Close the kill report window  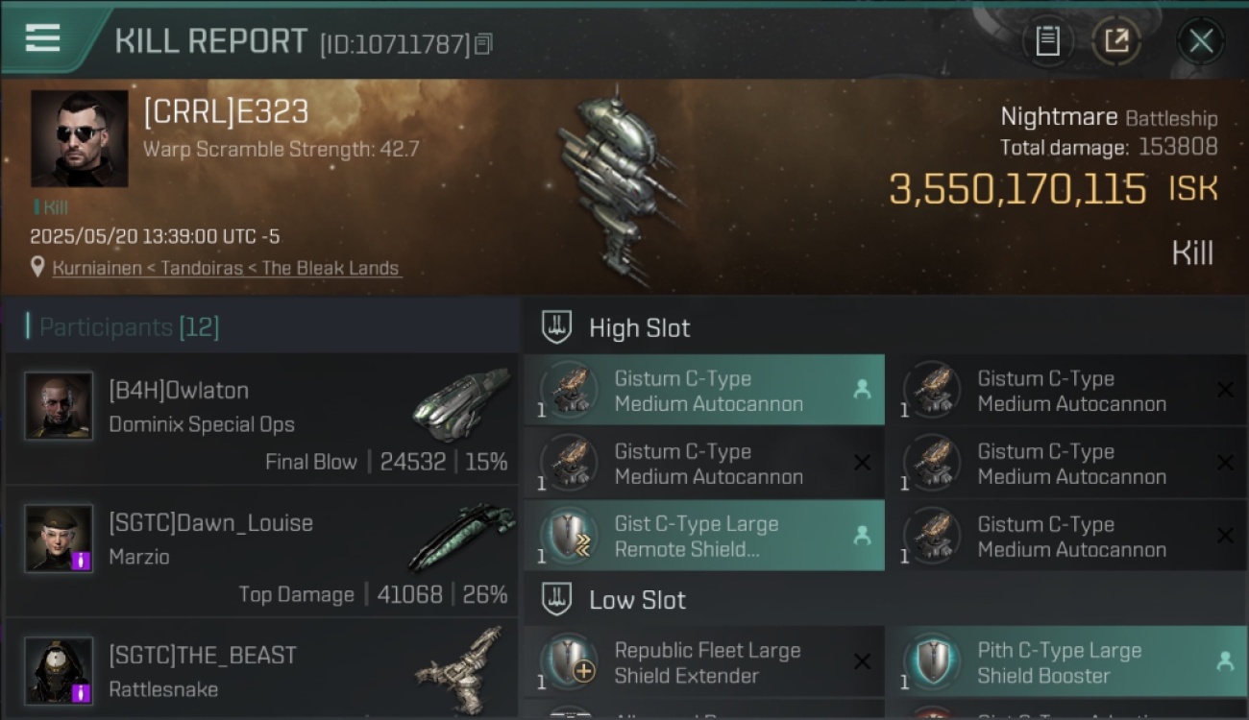1201,40
